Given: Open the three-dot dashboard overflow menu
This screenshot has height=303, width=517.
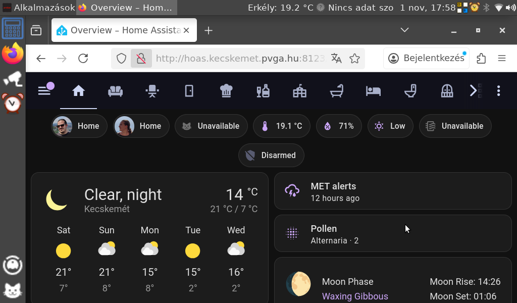Looking at the screenshot, I should point(498,91).
